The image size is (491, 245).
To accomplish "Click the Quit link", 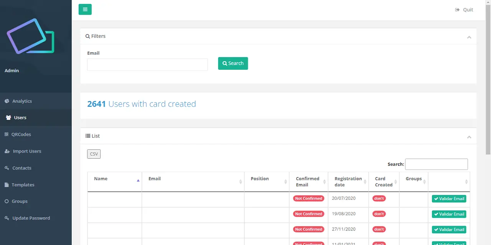I will (x=464, y=10).
